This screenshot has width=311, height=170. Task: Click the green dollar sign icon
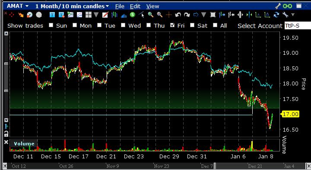pyautogui.click(x=133, y=15)
